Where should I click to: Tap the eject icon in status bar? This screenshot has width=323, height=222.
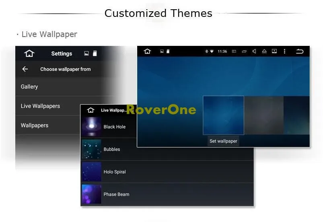point(264,51)
